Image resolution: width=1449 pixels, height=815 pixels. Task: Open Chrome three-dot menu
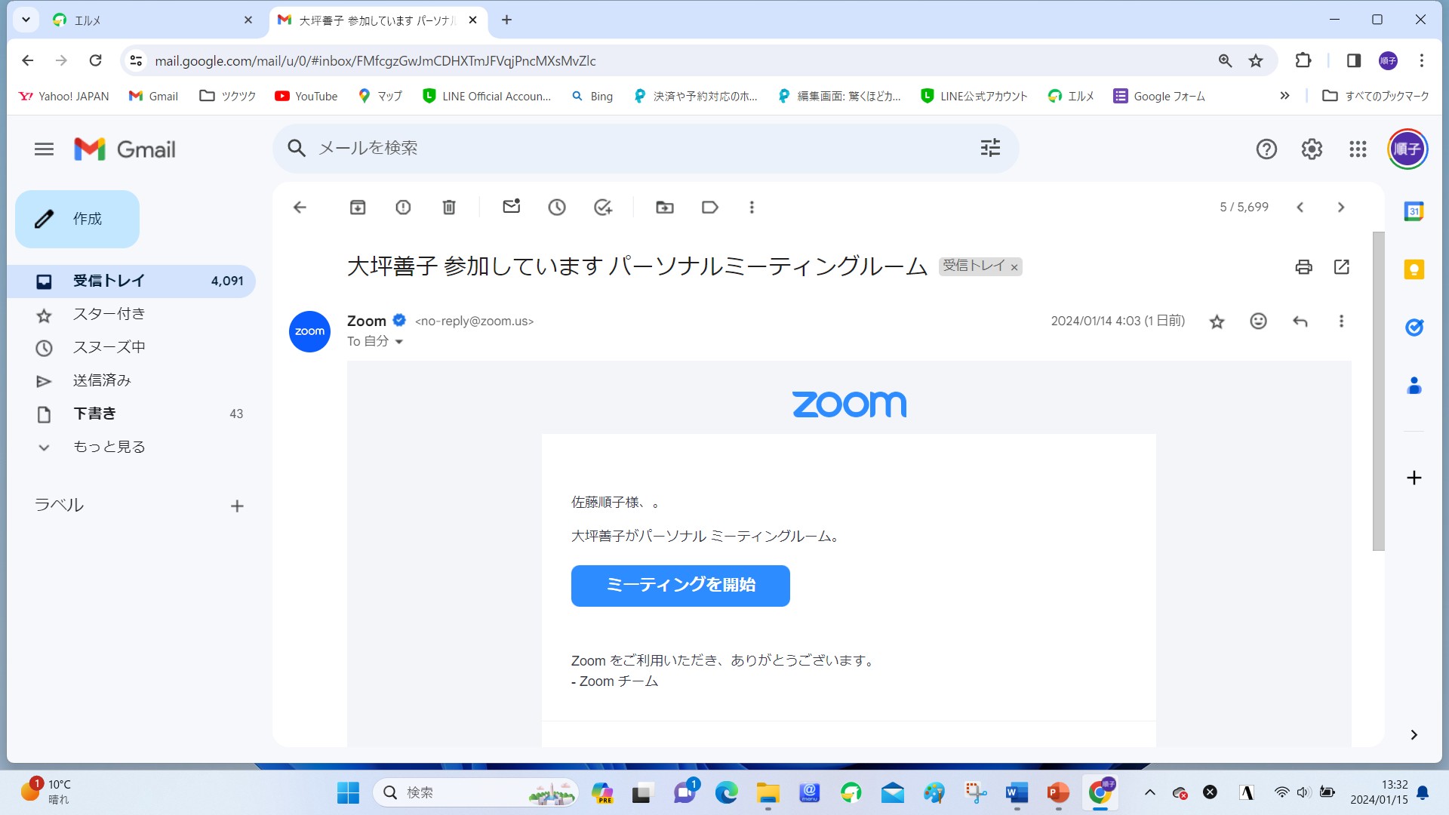[x=1422, y=60]
